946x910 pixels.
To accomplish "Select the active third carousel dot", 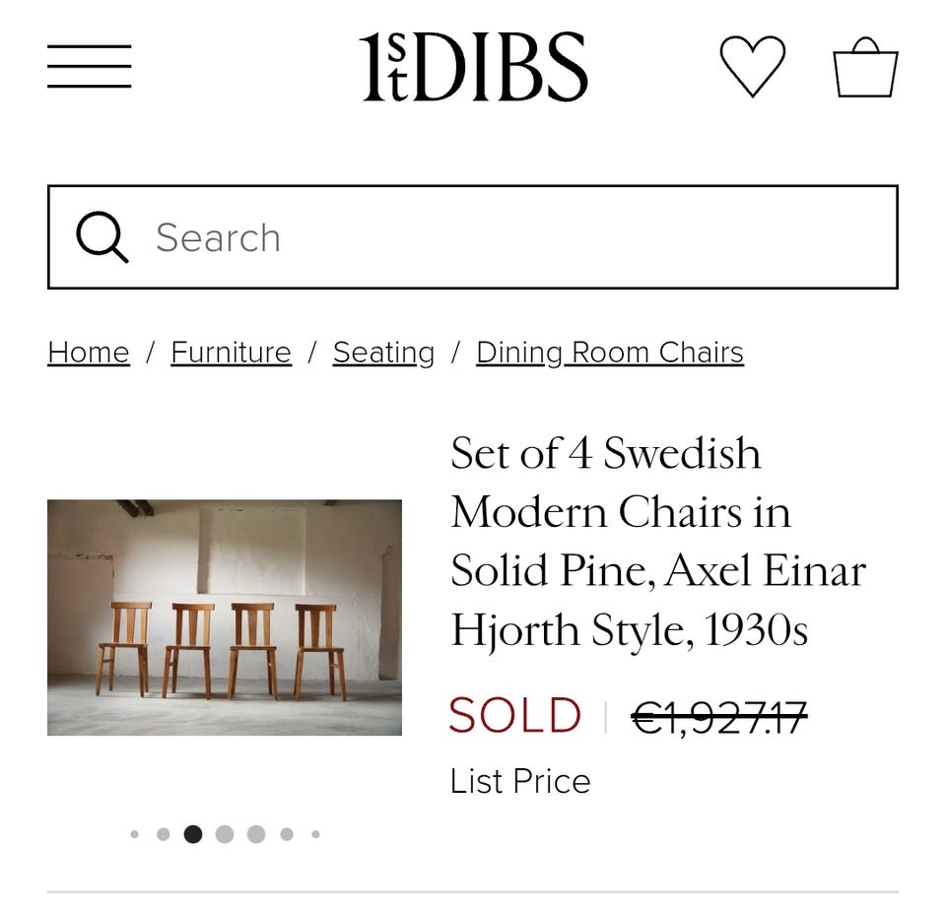I will [x=193, y=834].
